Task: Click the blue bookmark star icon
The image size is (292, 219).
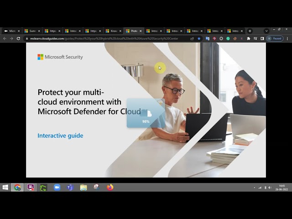Action: pyautogui.click(x=199, y=38)
